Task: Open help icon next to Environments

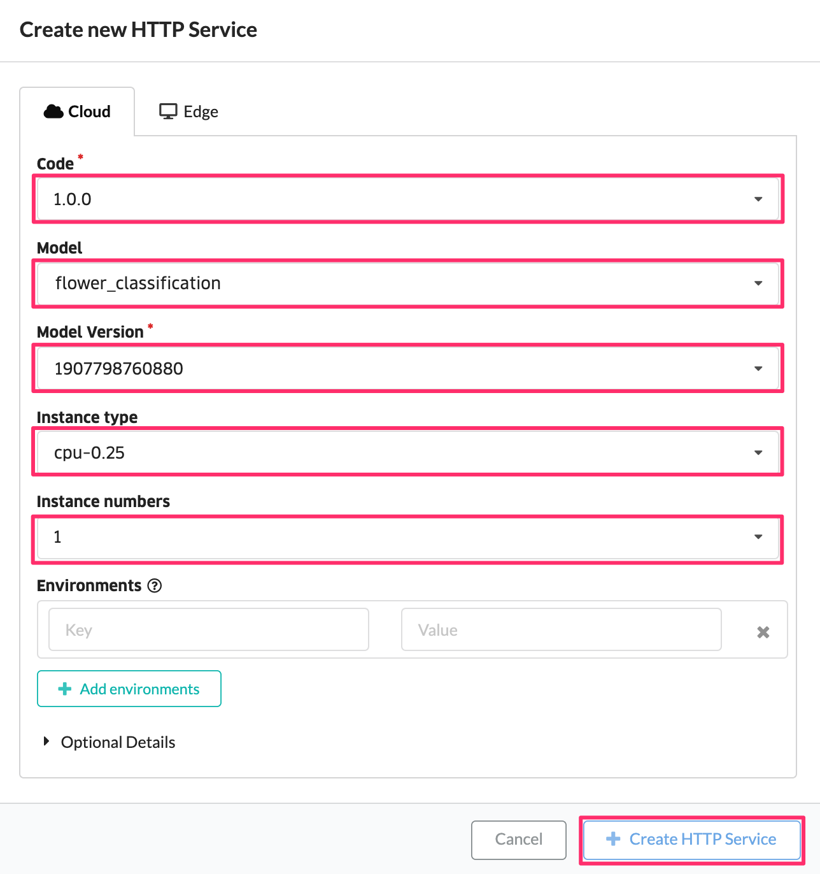Action: click(x=155, y=585)
